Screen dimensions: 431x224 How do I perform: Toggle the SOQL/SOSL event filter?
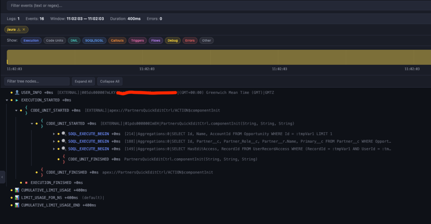[94, 40]
